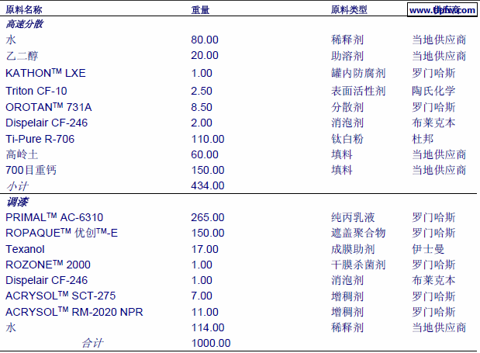The image size is (480, 353).
Task: Click the PRIMAL AC-6310 entry
Action: click(x=54, y=217)
